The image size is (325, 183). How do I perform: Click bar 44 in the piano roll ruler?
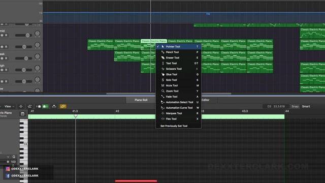287,111
